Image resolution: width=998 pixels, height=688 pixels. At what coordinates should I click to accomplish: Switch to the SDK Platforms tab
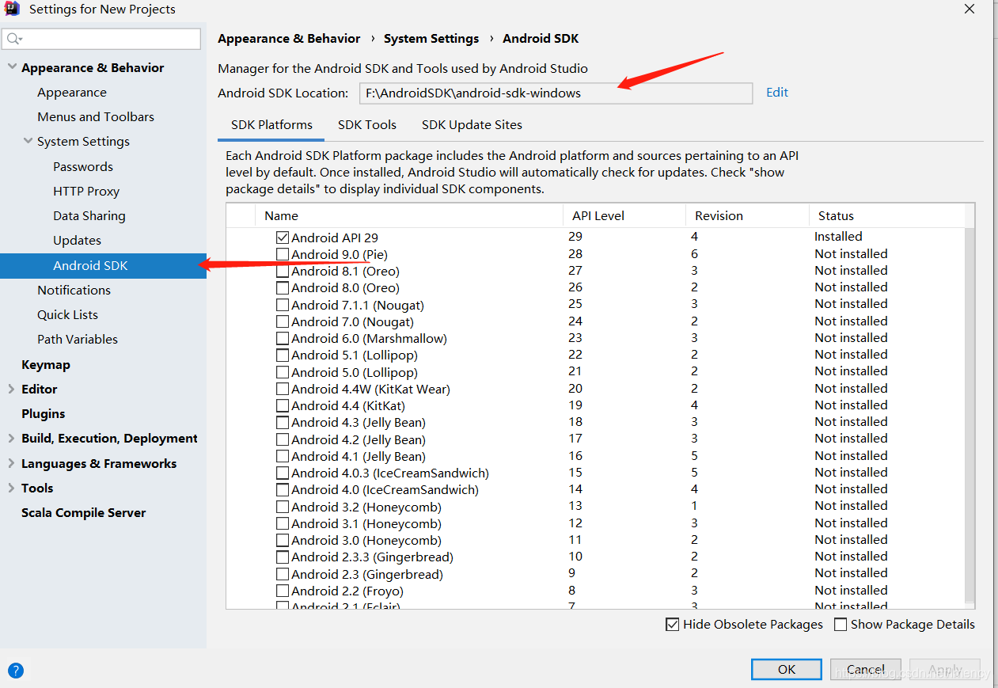click(x=271, y=125)
